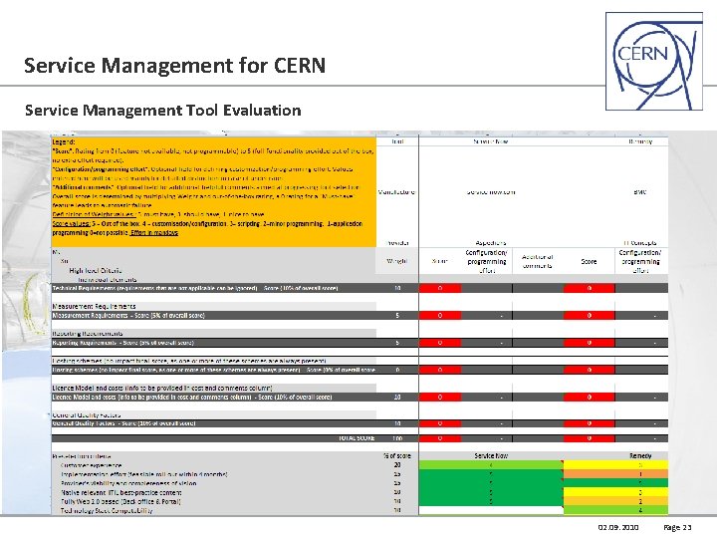Select "Provider's viability and completeness of vision" row
717x538 pixels.
coord(213,483)
